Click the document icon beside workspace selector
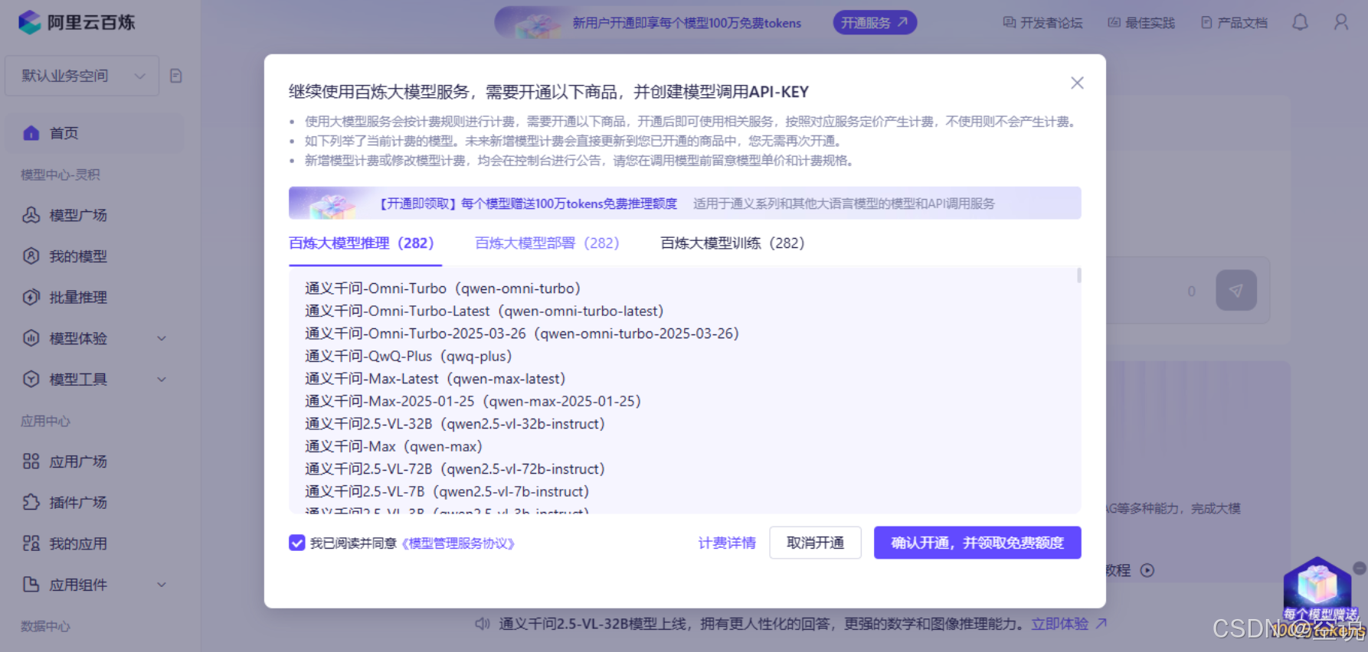 175,76
